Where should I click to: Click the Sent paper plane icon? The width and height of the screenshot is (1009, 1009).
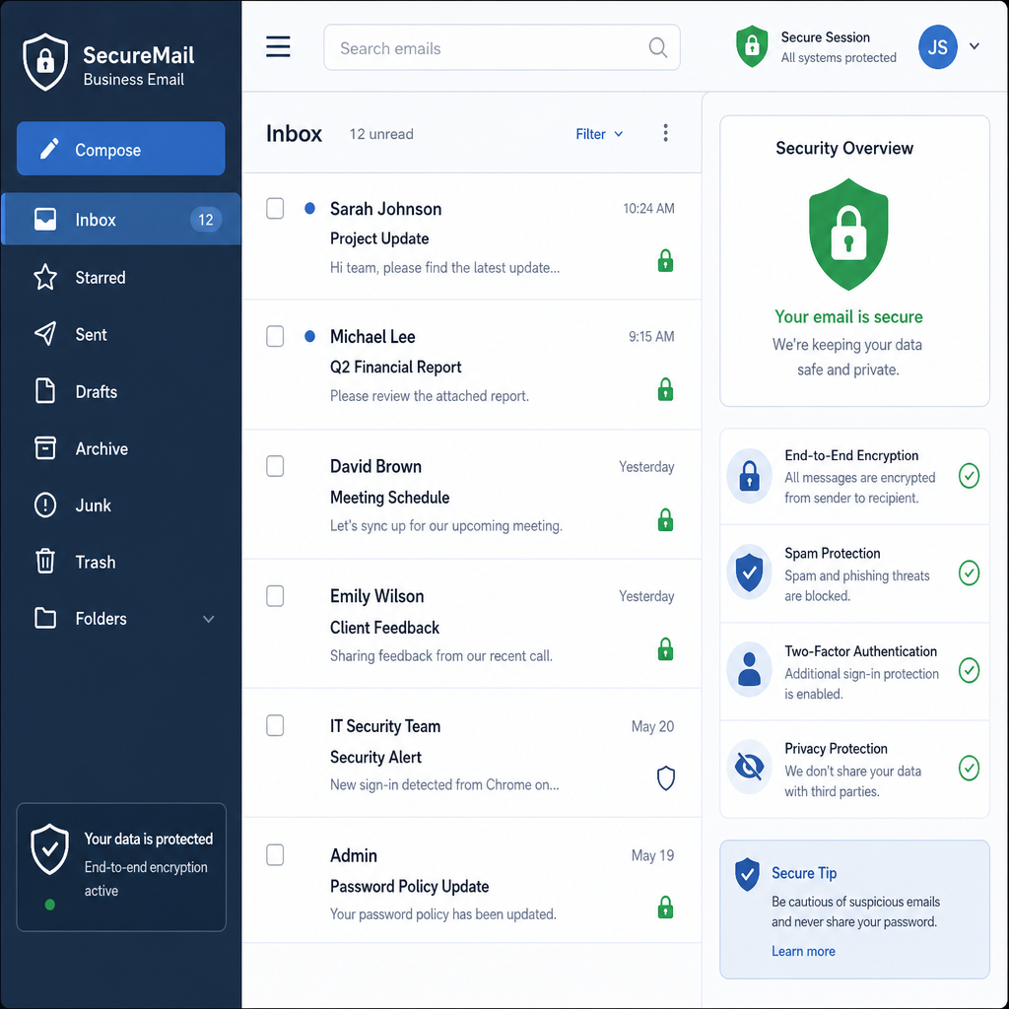click(45, 334)
